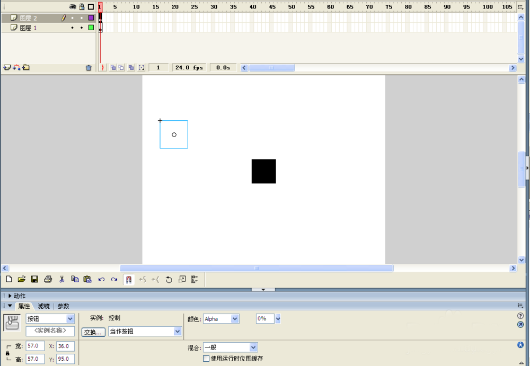Click the Straighten icon
The image size is (530, 366).
tap(155, 280)
